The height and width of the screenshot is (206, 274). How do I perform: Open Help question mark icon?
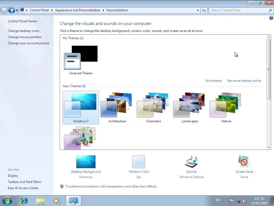271,18
